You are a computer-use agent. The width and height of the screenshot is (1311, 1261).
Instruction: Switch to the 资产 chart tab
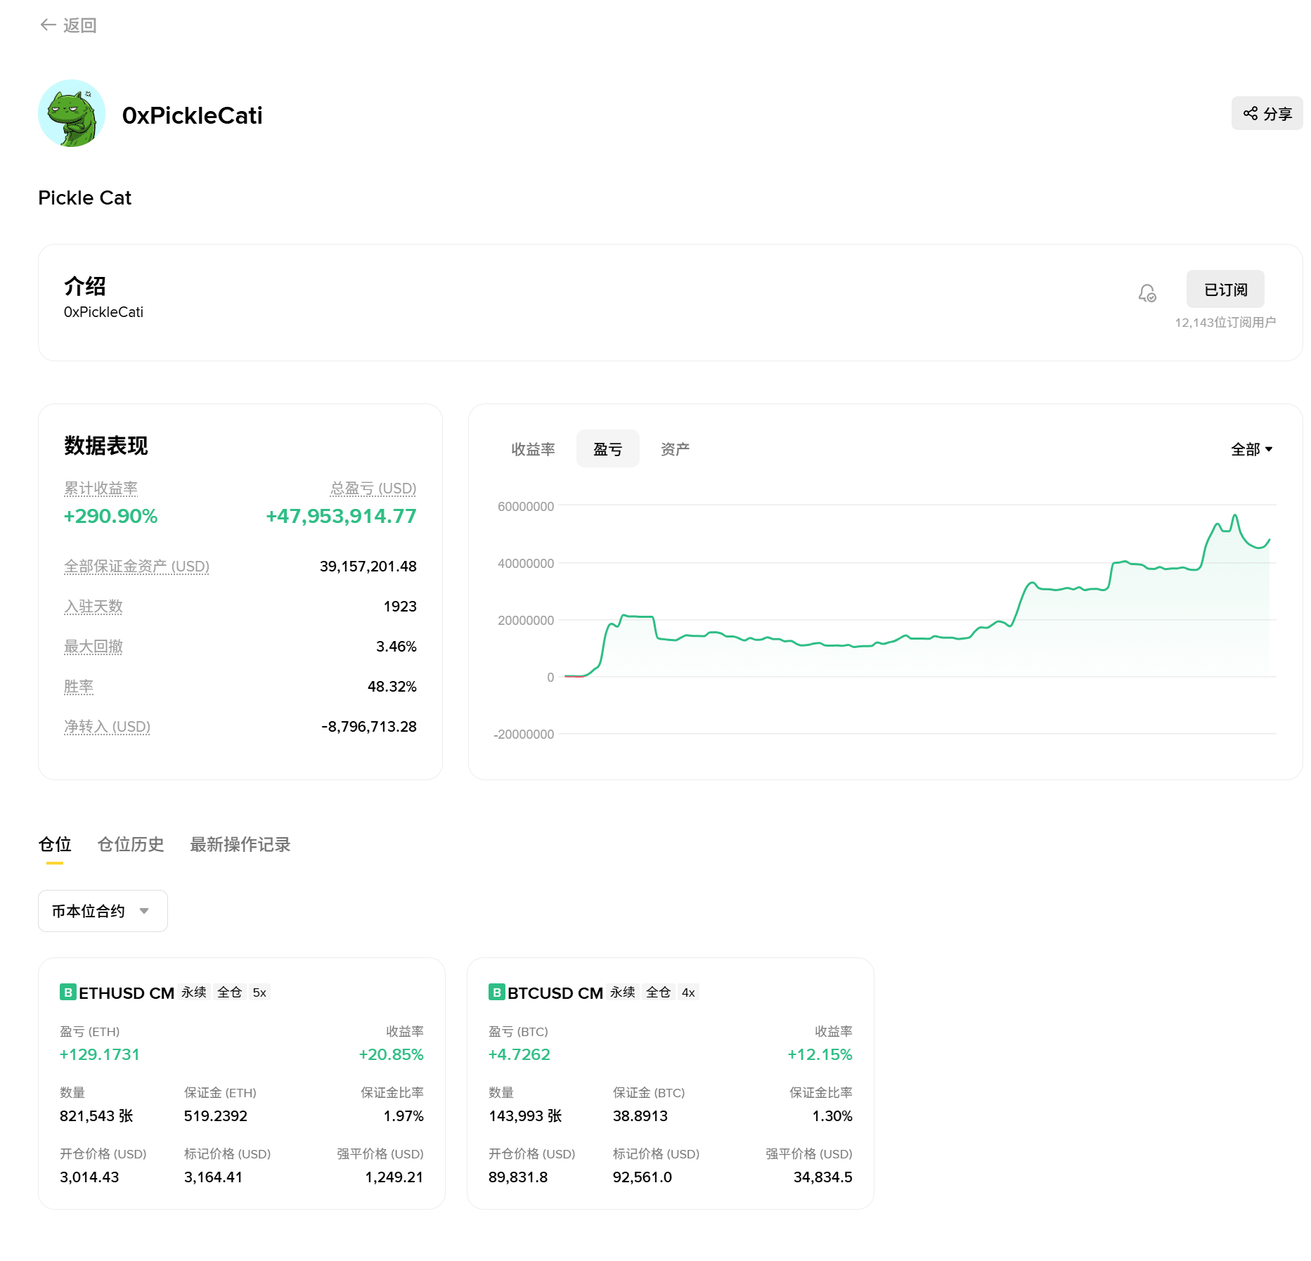(675, 448)
